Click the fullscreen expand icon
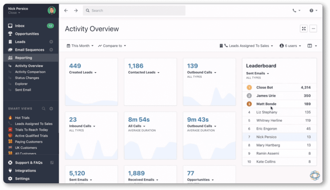The width and height of the screenshot is (330, 190). (304, 29)
